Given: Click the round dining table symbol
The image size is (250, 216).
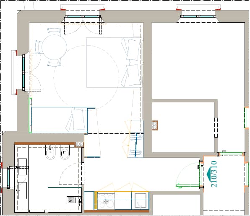Looking at the screenshot, I should click(x=54, y=47).
